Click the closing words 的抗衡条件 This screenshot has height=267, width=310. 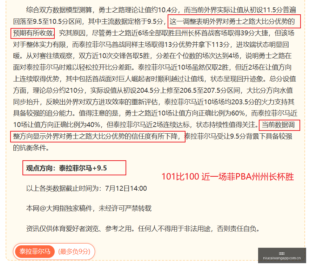click(x=29, y=148)
